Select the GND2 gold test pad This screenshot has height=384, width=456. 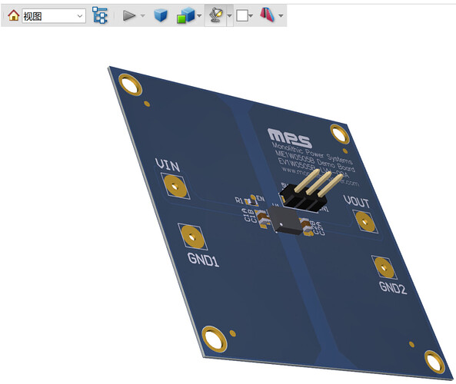[x=384, y=267]
